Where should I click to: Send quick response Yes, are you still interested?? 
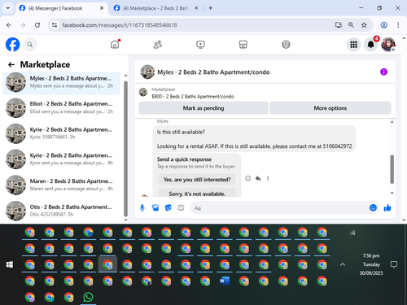197,180
